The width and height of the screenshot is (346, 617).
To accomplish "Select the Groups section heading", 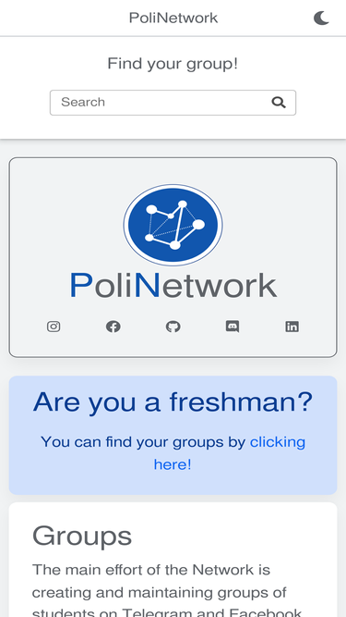I will click(82, 536).
